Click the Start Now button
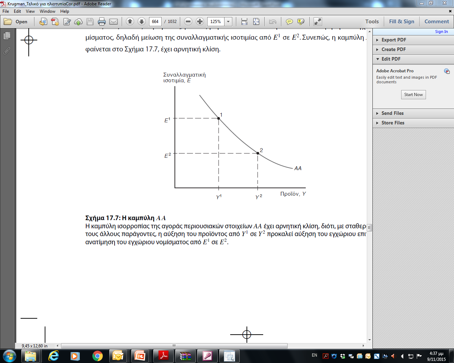 pos(413,95)
